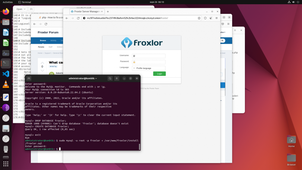Open the USB drive icon in the dock
This screenshot has width=302, height=170.
(x=6, y=149)
